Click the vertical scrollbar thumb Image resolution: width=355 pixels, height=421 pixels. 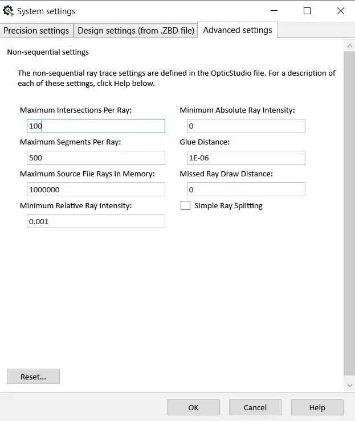point(349,213)
